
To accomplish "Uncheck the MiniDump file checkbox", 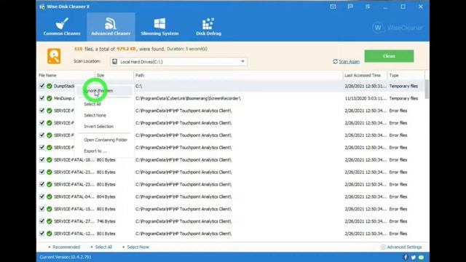I will click(42, 98).
